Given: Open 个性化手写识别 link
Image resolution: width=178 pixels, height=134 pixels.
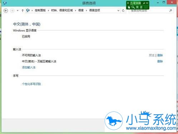Looking at the screenshot, I should pos(31,84).
